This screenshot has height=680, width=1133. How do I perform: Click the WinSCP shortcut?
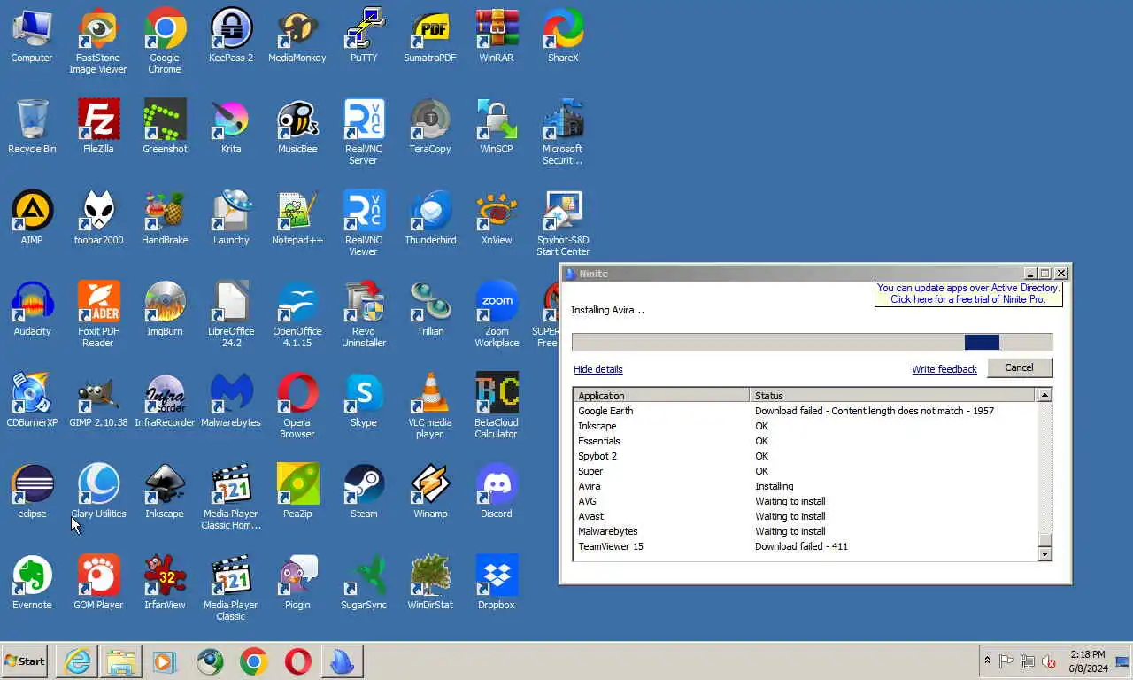[x=497, y=127]
